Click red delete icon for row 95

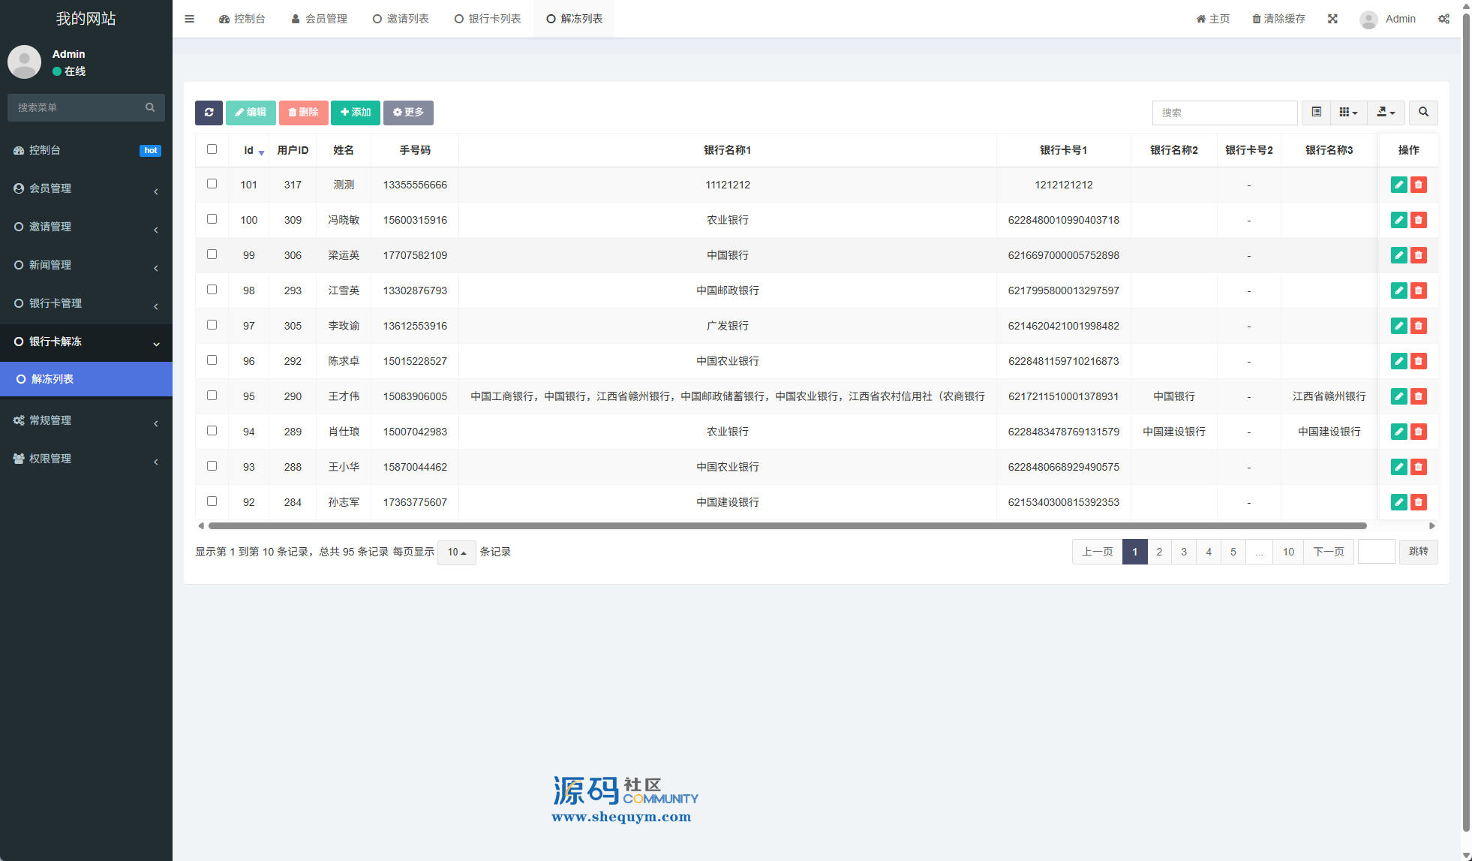pyautogui.click(x=1418, y=396)
